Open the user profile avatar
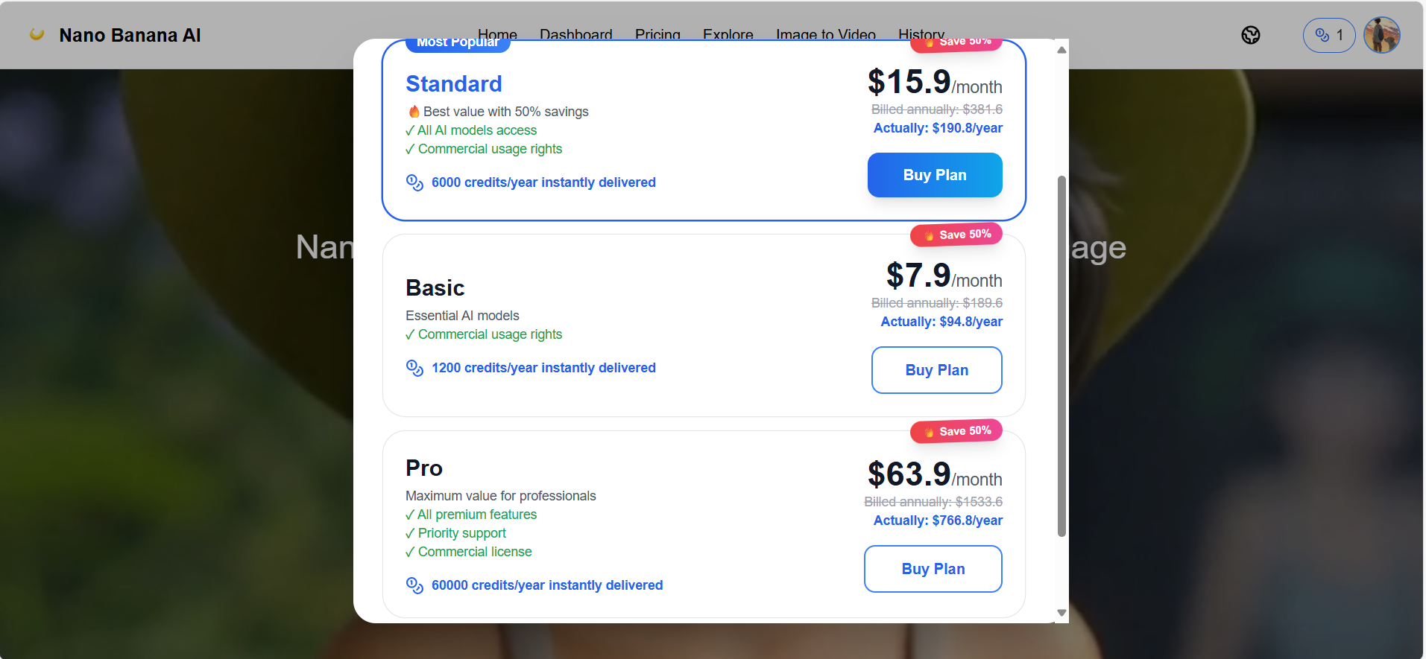The image size is (1426, 659). (x=1381, y=35)
